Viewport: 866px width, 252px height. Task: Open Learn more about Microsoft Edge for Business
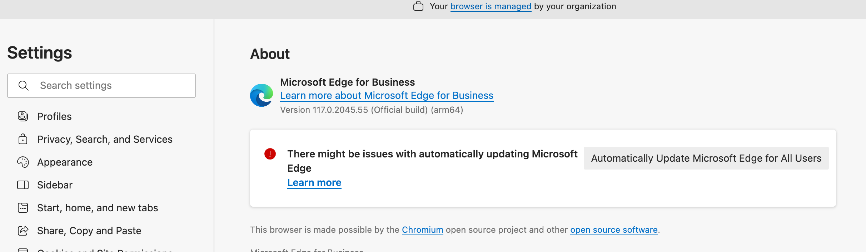tap(387, 96)
